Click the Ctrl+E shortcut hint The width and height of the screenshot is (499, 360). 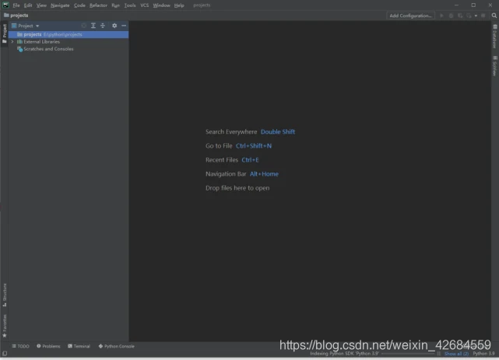[x=250, y=160]
